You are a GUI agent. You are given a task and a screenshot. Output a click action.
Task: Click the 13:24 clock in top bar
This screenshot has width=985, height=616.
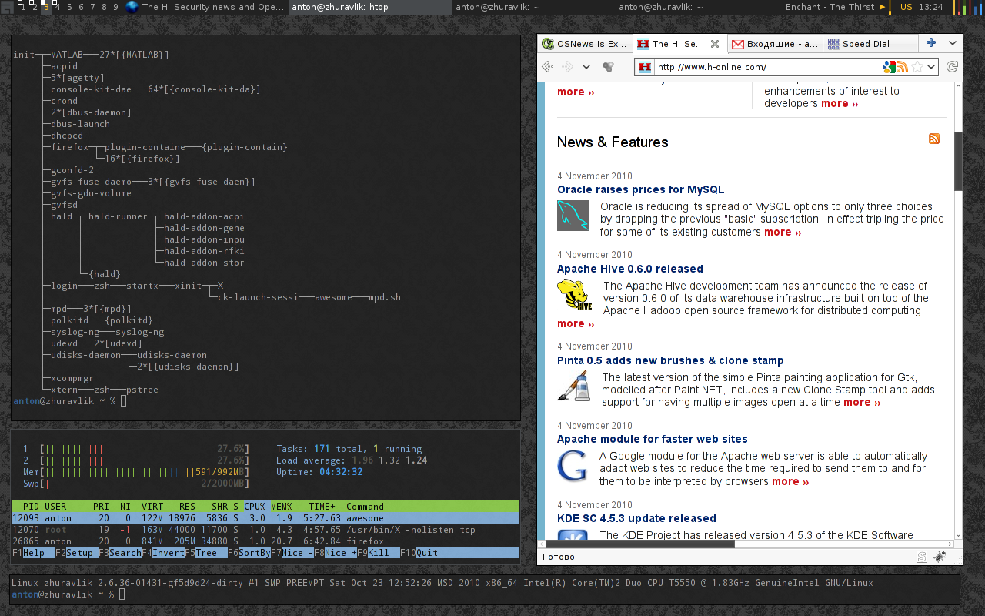tap(931, 7)
